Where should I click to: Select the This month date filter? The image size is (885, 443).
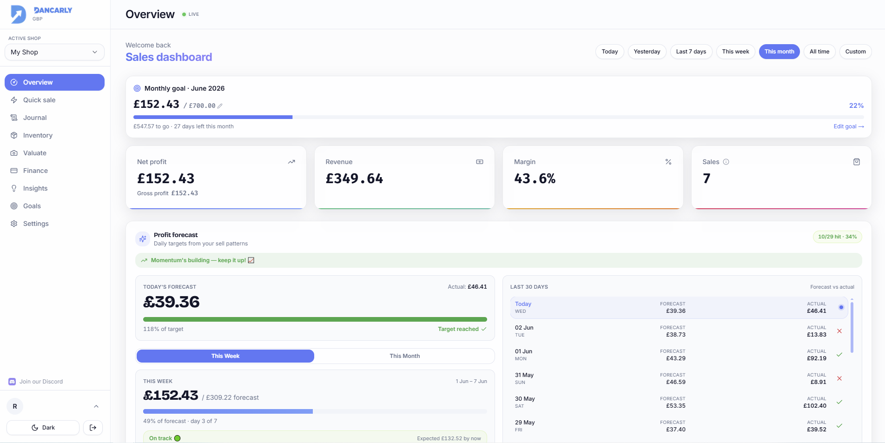click(779, 52)
